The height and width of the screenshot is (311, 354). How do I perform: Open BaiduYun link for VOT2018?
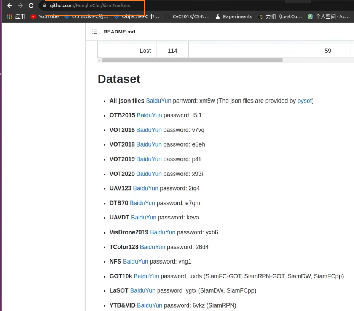149,144
